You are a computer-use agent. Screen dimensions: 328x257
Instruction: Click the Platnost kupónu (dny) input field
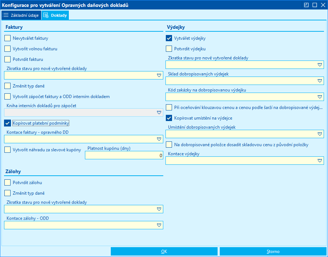(124, 155)
